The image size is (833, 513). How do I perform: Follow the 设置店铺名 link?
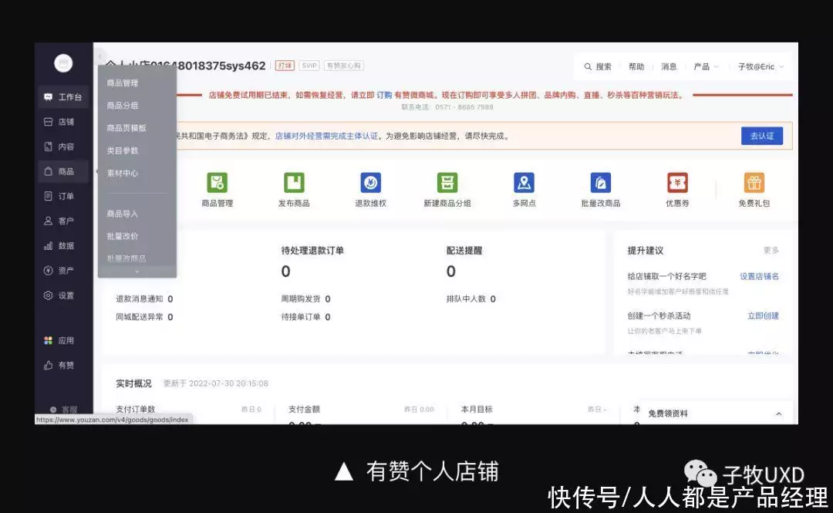(759, 275)
